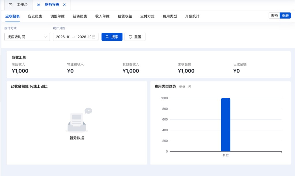
Task: Click the 未收金额 value ¥1,000
Action: point(186,71)
